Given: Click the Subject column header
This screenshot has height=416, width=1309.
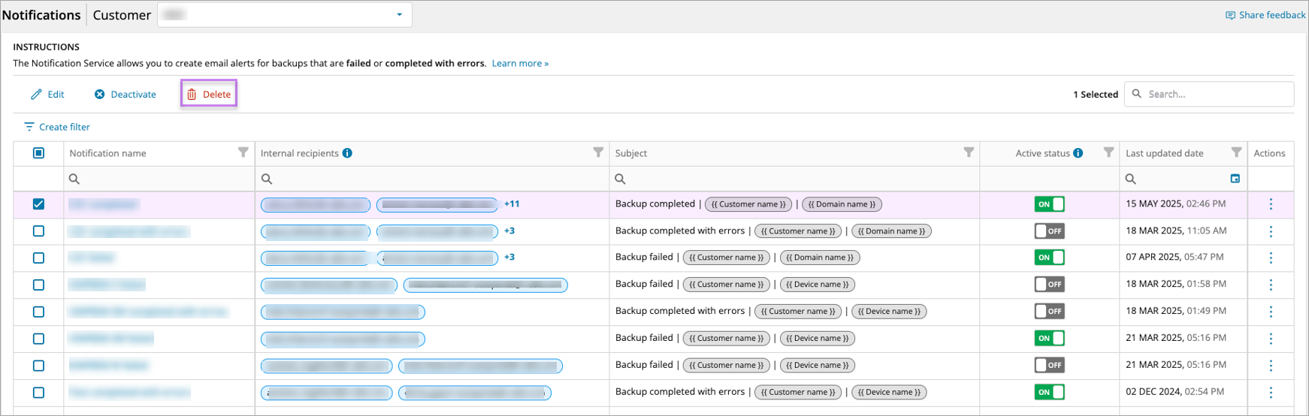Looking at the screenshot, I should (631, 153).
